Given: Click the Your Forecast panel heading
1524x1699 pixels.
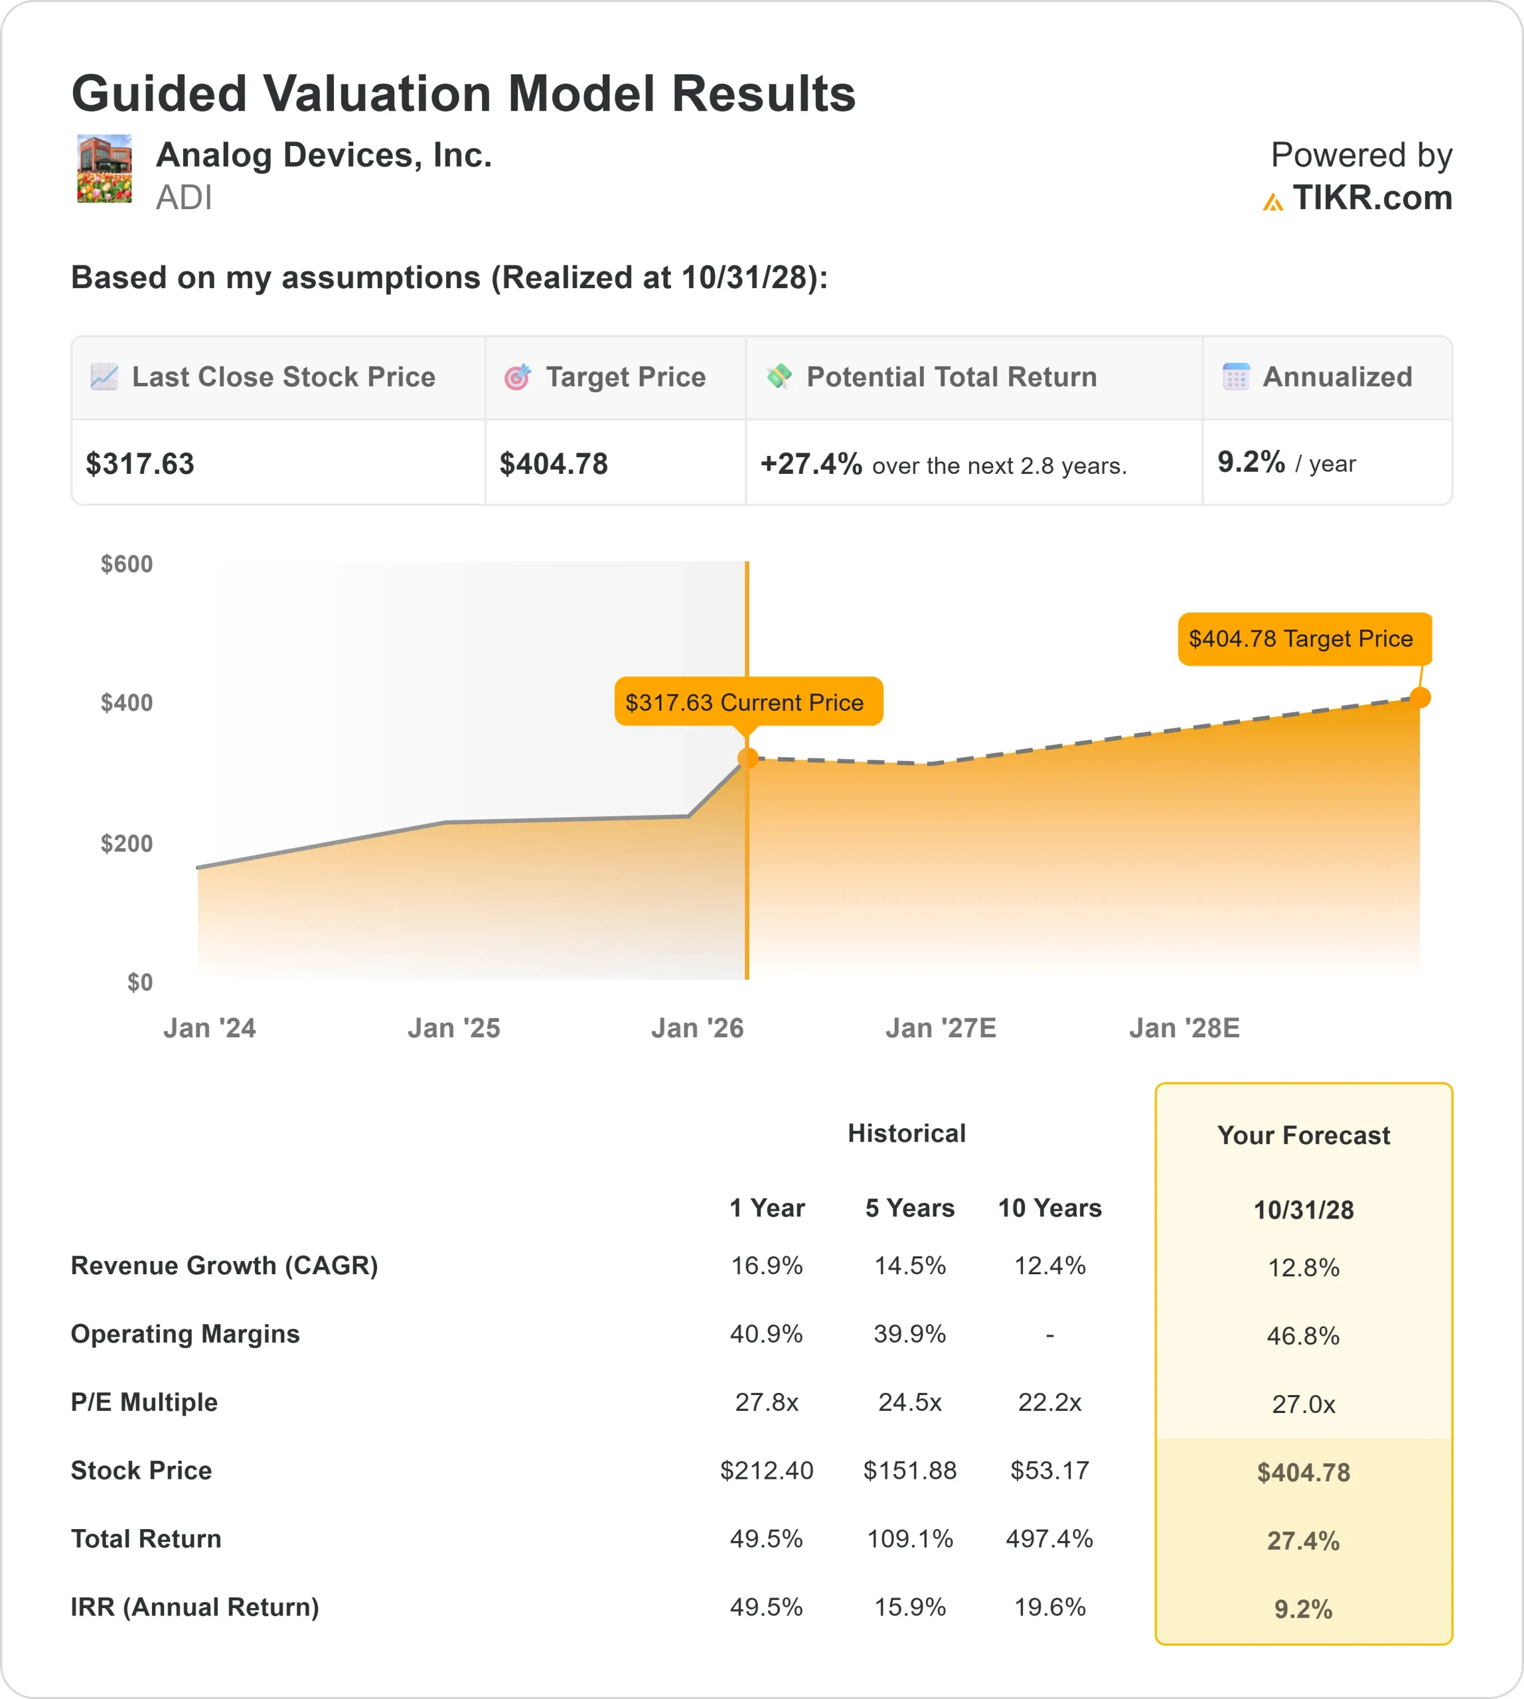Looking at the screenshot, I should (x=1303, y=1136).
